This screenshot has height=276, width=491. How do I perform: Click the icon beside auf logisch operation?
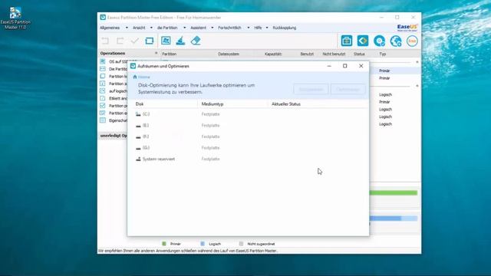point(103,90)
